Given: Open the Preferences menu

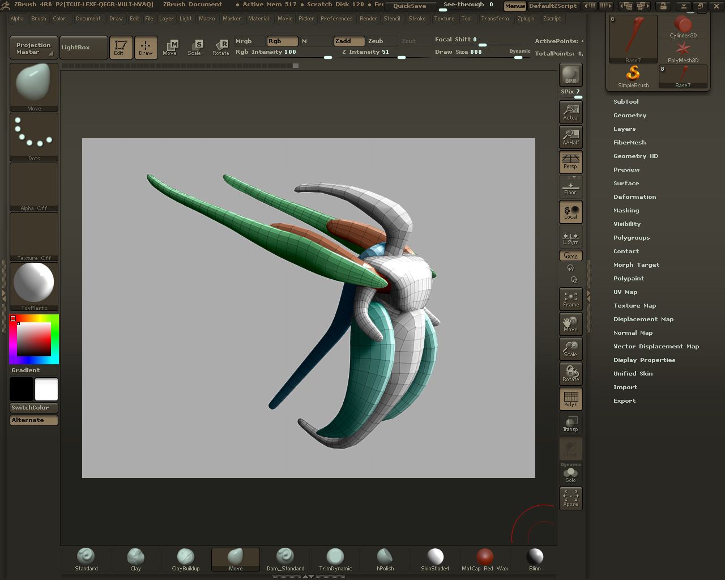Looking at the screenshot, I should pos(336,19).
